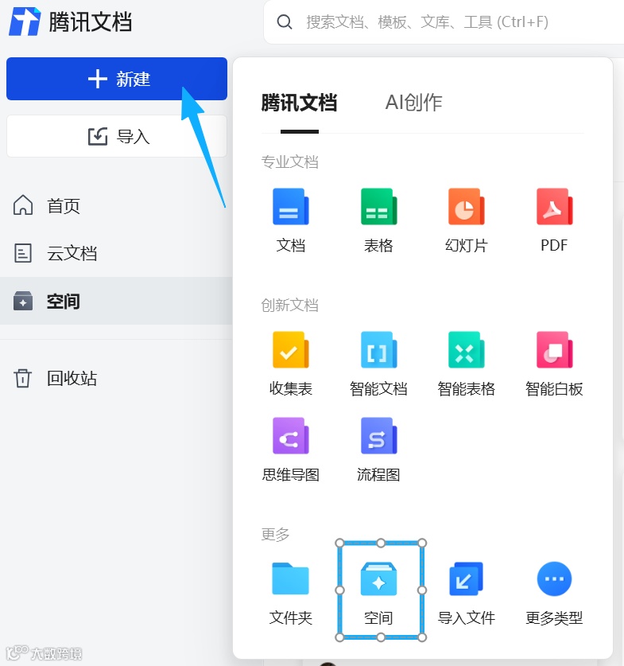Click the box icon beside sidebar 空间
This screenshot has width=624, height=666.
23,301
